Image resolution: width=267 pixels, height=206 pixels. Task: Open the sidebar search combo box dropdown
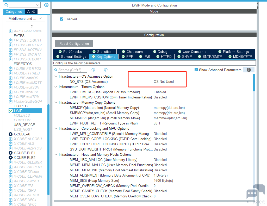coord(38,5)
